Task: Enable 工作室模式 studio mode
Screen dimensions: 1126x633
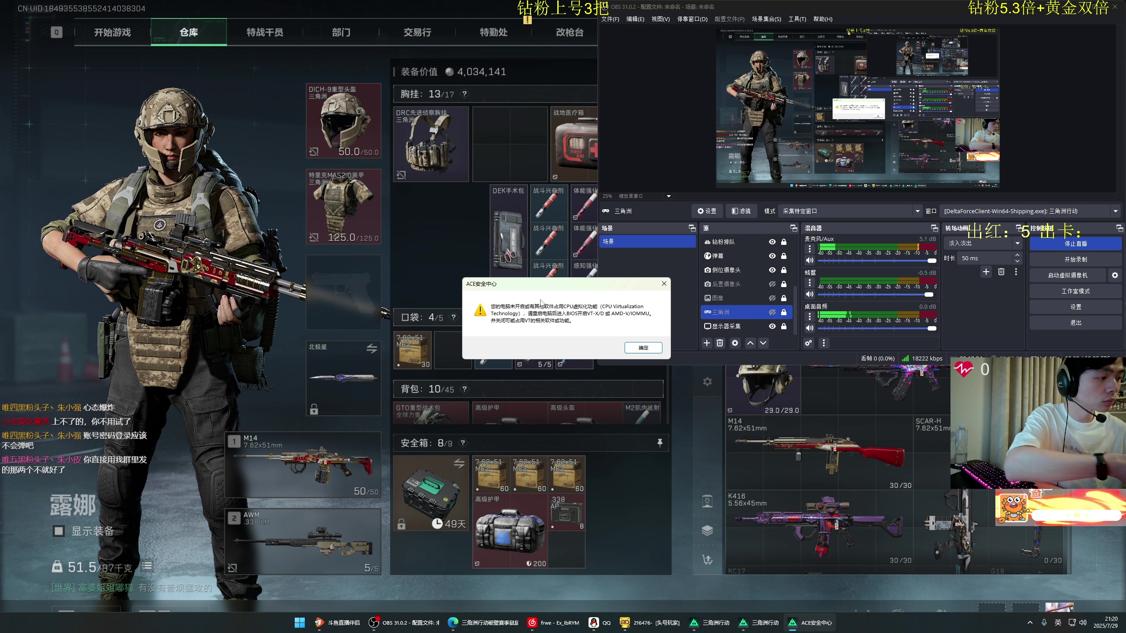Action: (1075, 291)
